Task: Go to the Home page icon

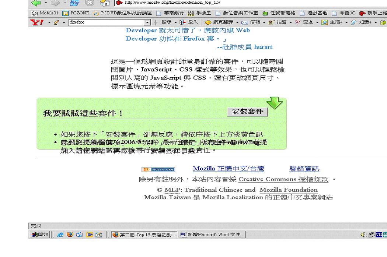Action: (x=105, y=3)
